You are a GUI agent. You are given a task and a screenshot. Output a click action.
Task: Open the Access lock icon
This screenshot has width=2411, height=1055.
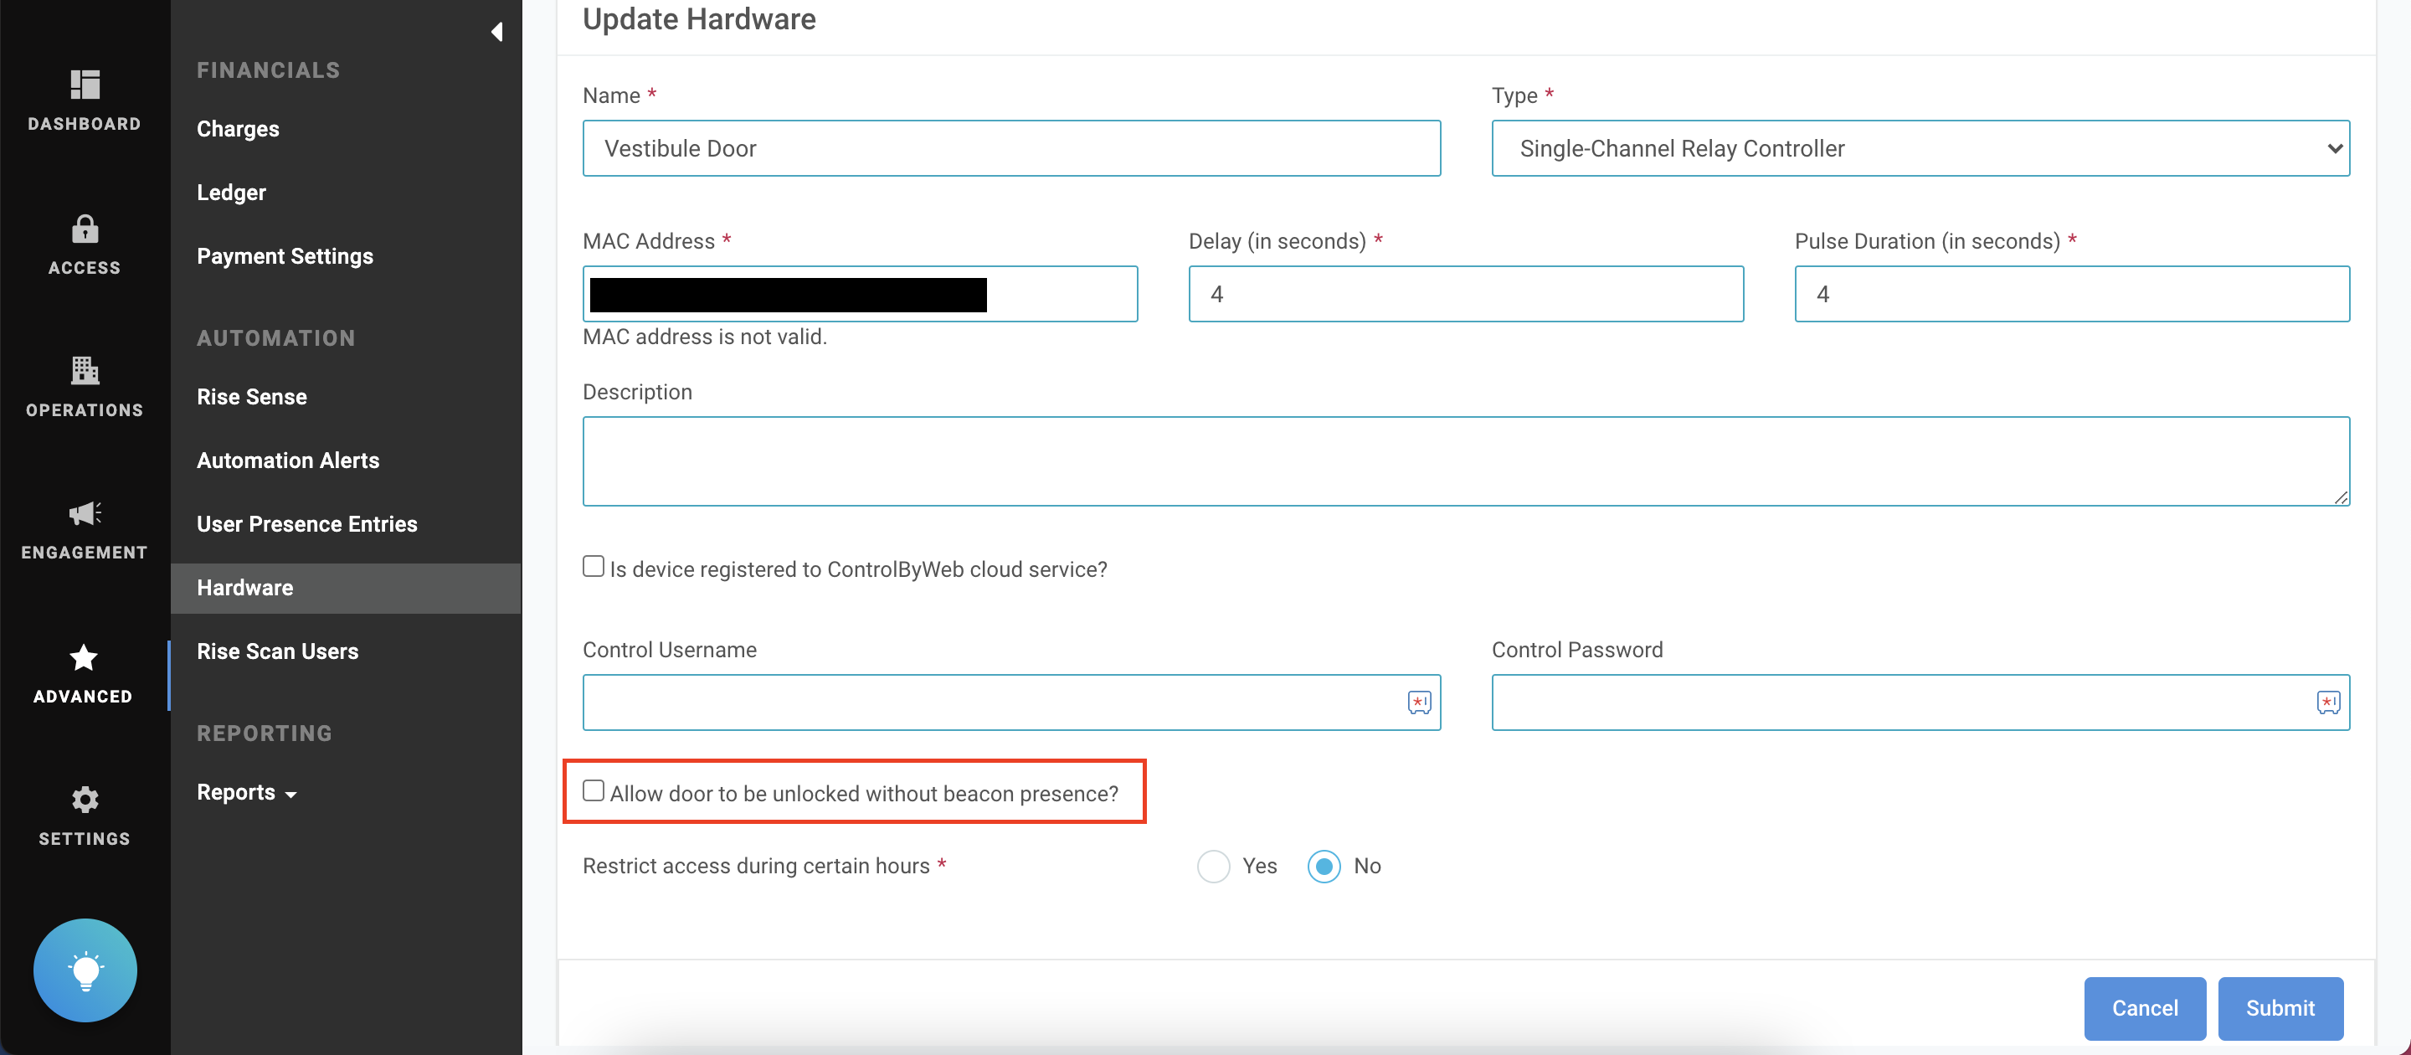[85, 229]
